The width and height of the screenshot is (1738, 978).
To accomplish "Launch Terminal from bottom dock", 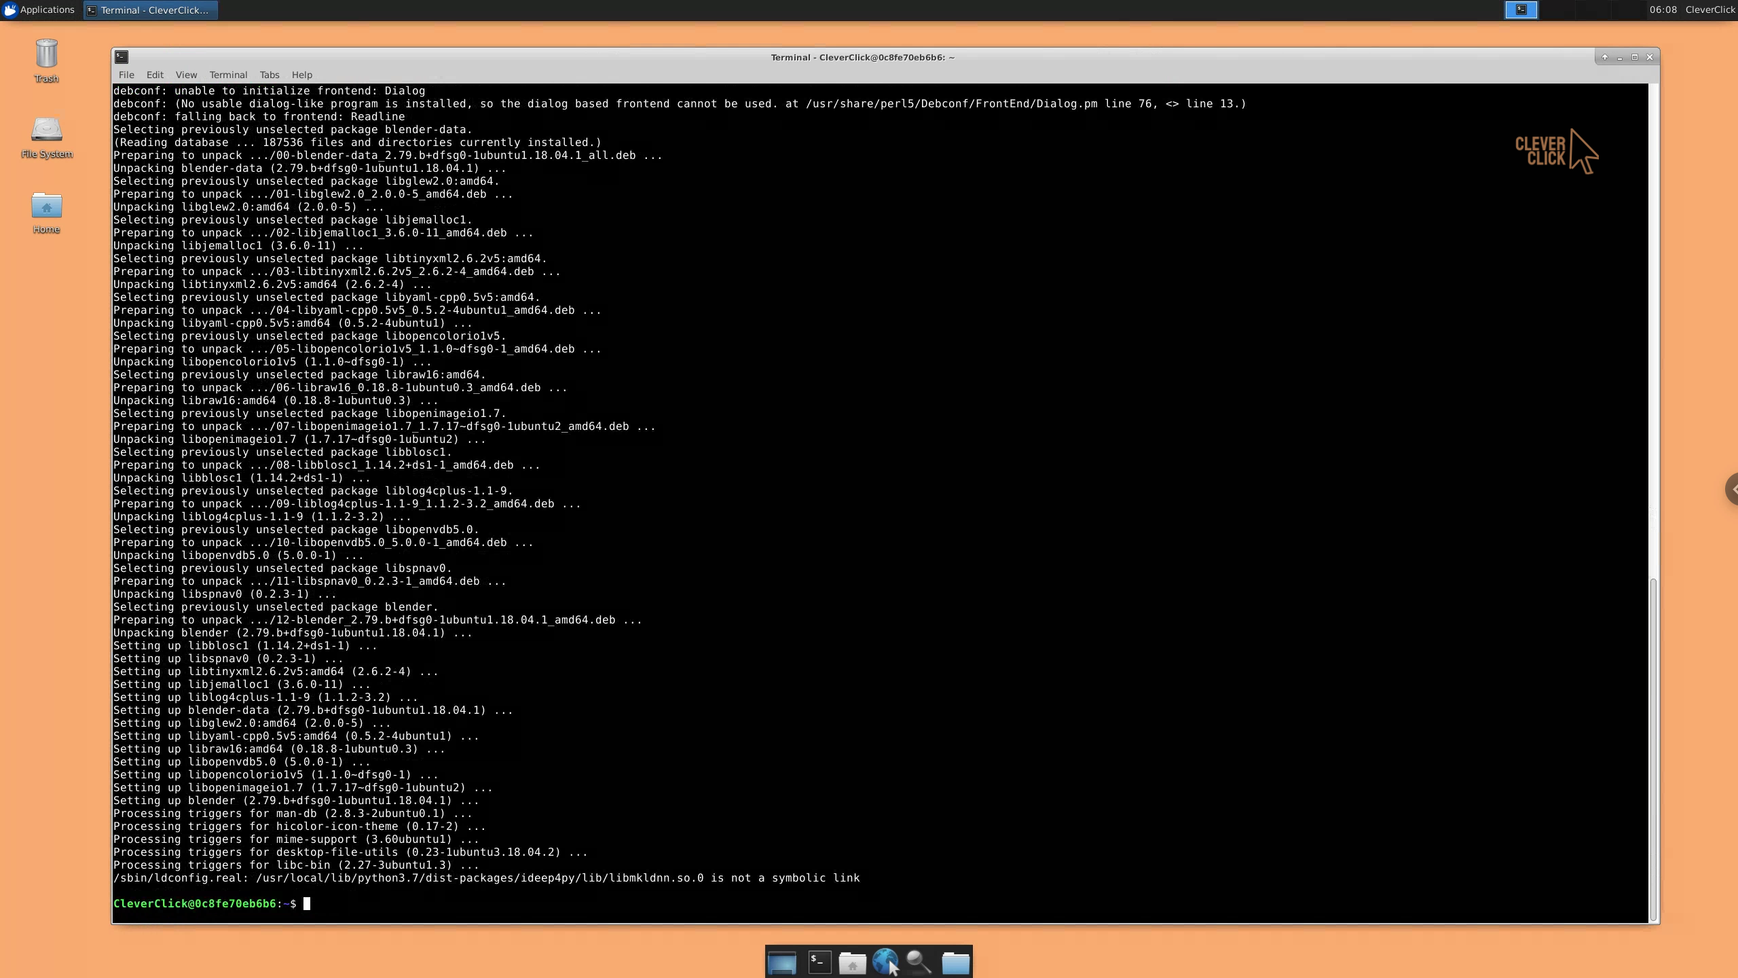I will pyautogui.click(x=819, y=962).
